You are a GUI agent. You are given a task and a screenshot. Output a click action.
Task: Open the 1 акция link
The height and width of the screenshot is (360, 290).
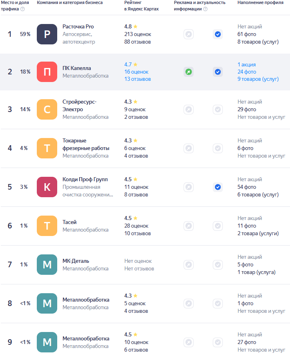click(247, 64)
